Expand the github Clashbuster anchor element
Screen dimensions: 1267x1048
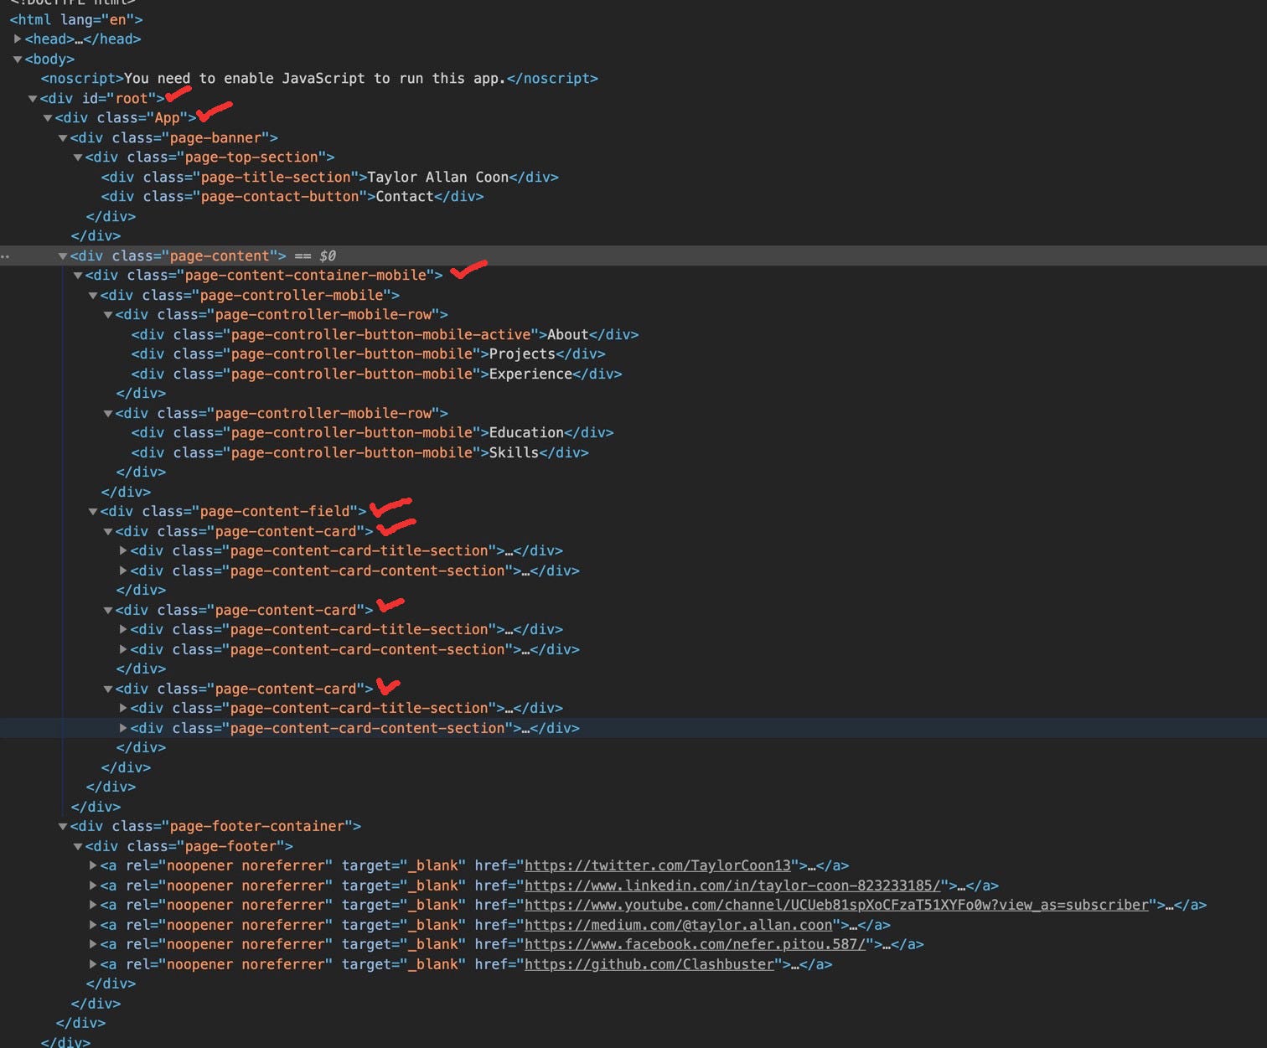(x=93, y=964)
